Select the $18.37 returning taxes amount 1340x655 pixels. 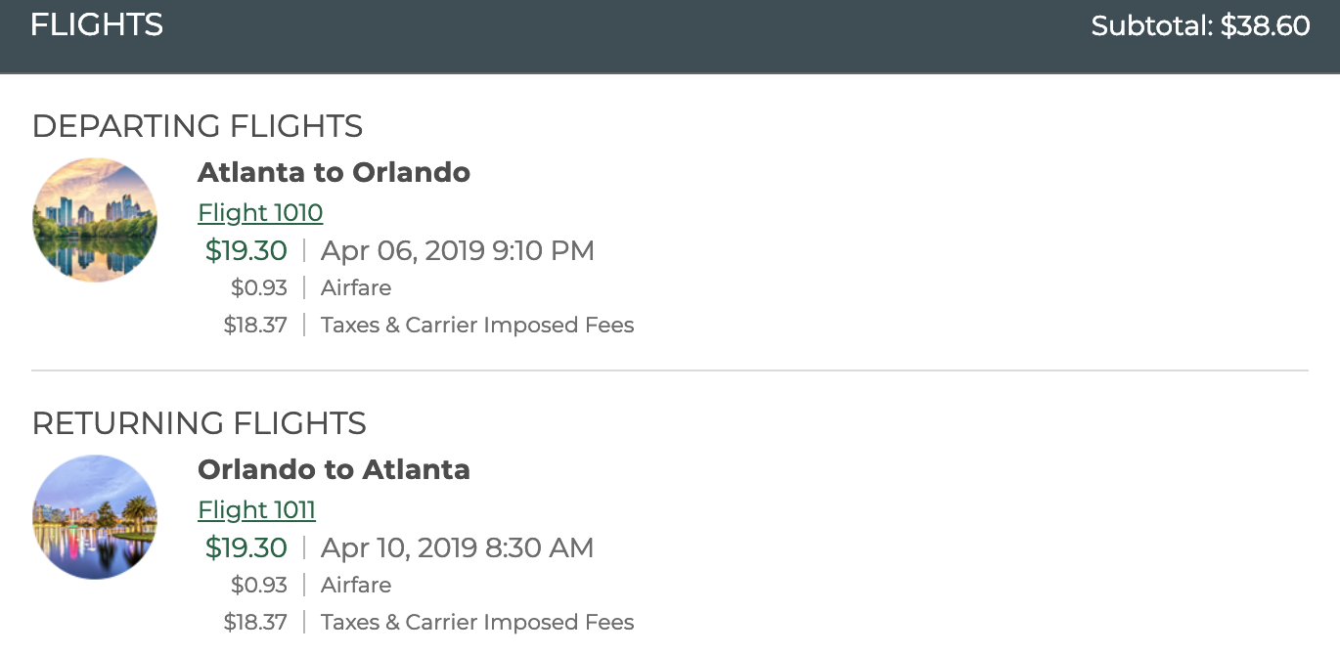tap(255, 622)
